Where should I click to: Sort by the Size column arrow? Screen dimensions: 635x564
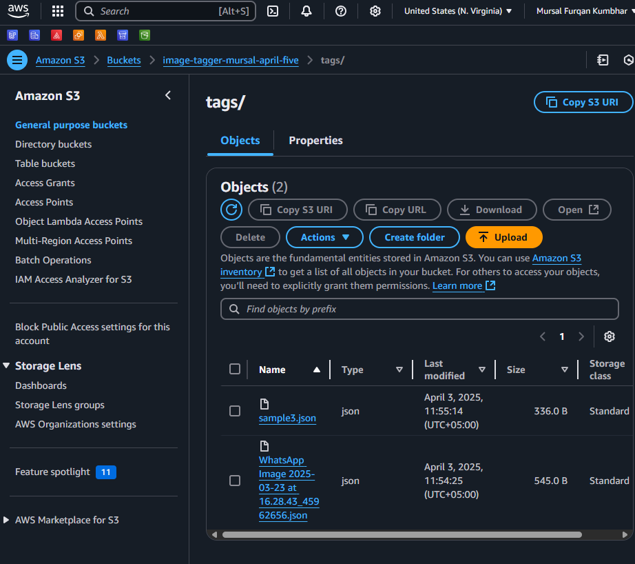pyautogui.click(x=565, y=370)
